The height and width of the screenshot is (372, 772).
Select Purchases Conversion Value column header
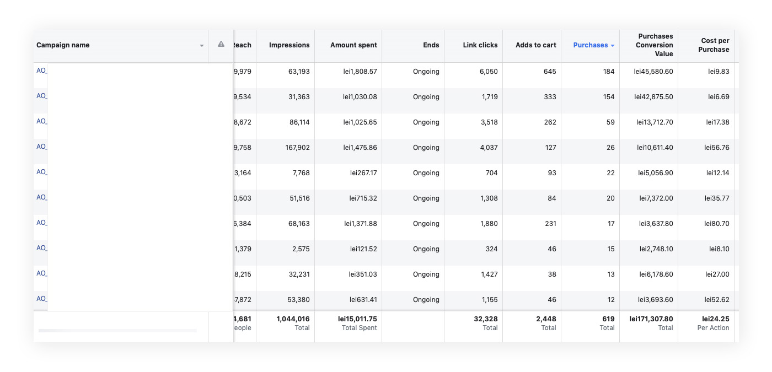(x=655, y=45)
